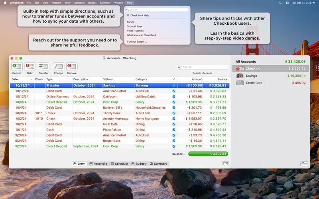
Task: Open CheckBook Help item
Action: pos(140,16)
